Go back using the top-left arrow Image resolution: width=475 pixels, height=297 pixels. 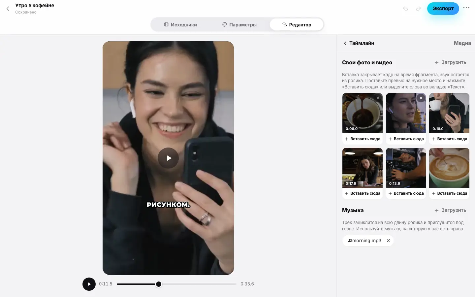[x=8, y=9]
